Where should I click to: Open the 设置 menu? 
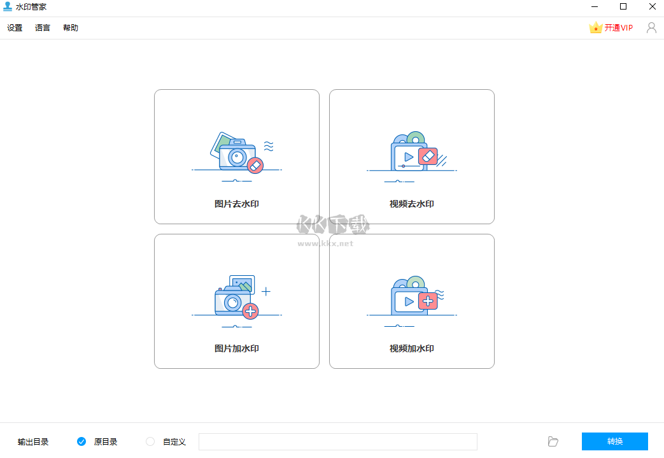click(x=15, y=27)
